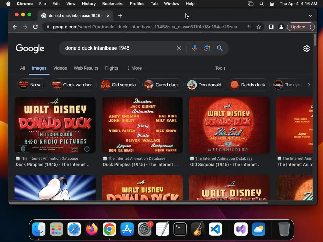
Task: Switch to the Videos tab
Action: (60, 68)
